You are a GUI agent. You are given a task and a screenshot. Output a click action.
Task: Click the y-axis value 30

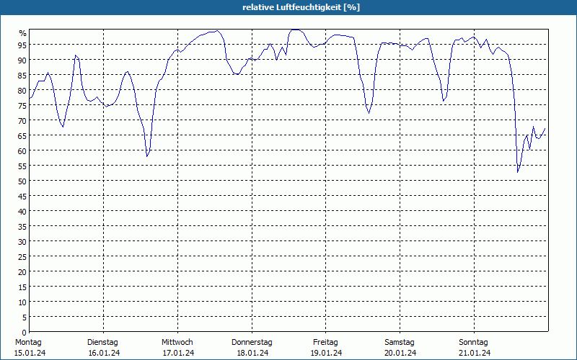(22, 241)
